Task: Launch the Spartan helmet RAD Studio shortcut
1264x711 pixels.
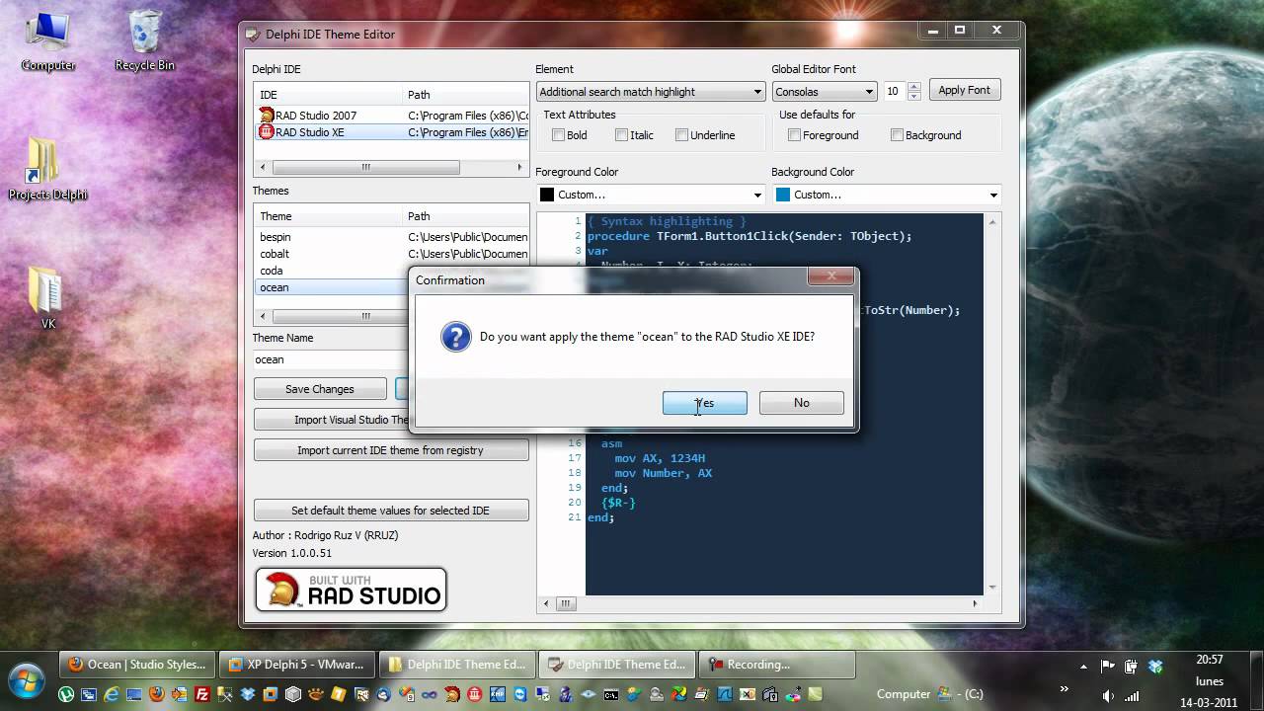Action: 450,694
